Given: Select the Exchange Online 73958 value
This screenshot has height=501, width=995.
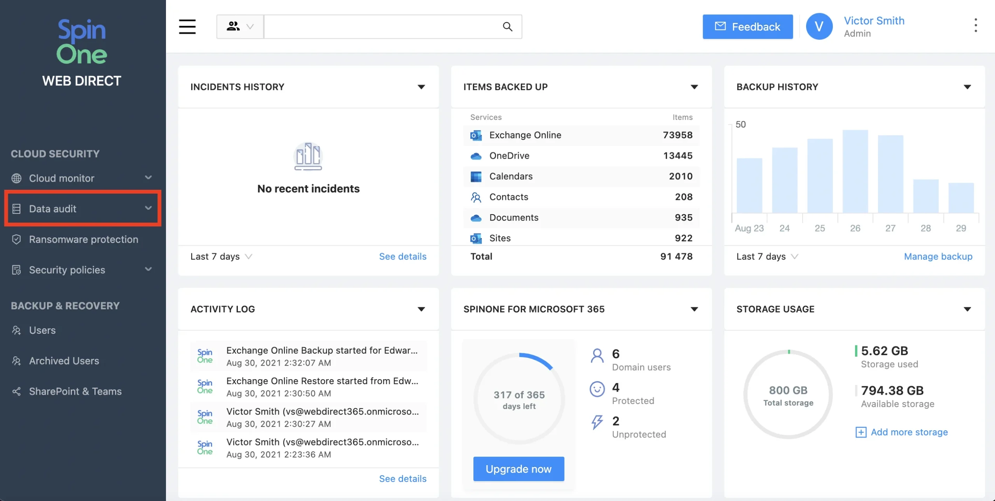Looking at the screenshot, I should pos(677,135).
